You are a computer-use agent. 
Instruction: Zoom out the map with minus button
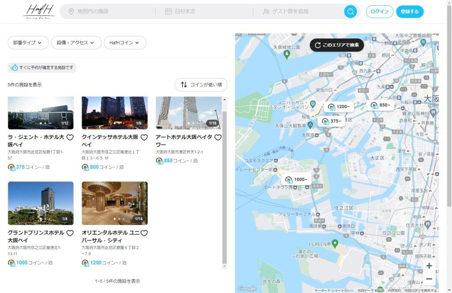point(429,278)
